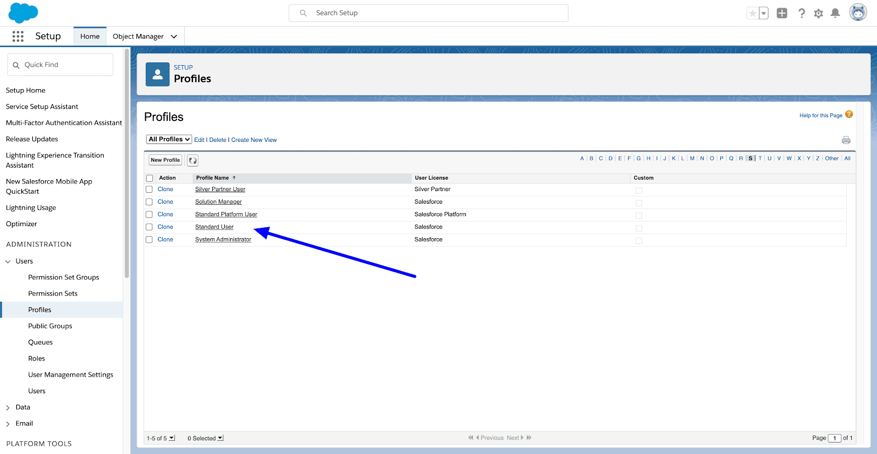Open the Silver Partner User profile link

220,189
